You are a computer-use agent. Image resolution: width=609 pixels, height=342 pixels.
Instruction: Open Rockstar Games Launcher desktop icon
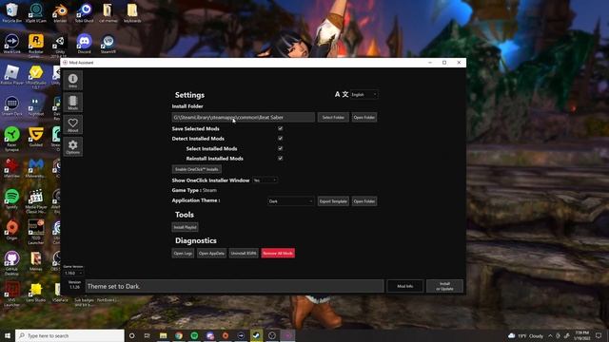(x=36, y=46)
